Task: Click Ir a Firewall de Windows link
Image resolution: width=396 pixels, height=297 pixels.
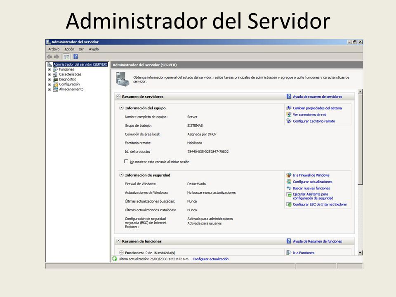Action: (311, 175)
